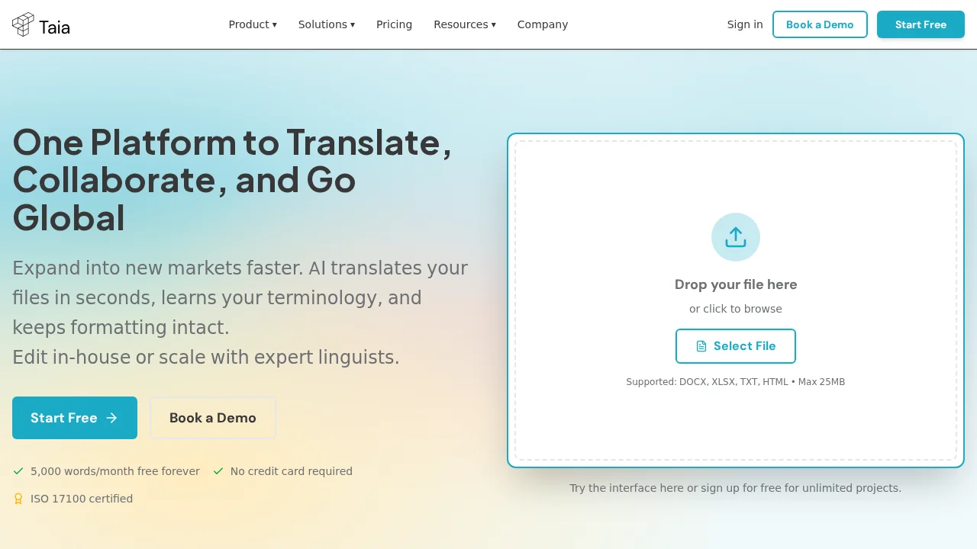Click the Drop your file here text
The height and width of the screenshot is (549, 977).
736,284
